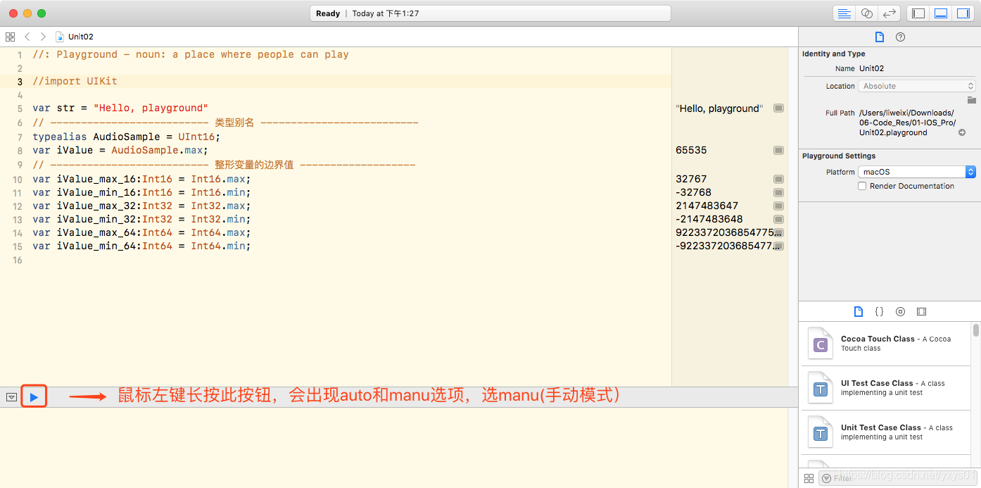The height and width of the screenshot is (488, 981).
Task: Reveal the full path in Finder arrow
Action: pos(962,132)
